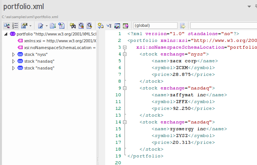This screenshot has width=257, height=165.
Task: Collapse the portfolio root tree node
Action: click(6, 34)
